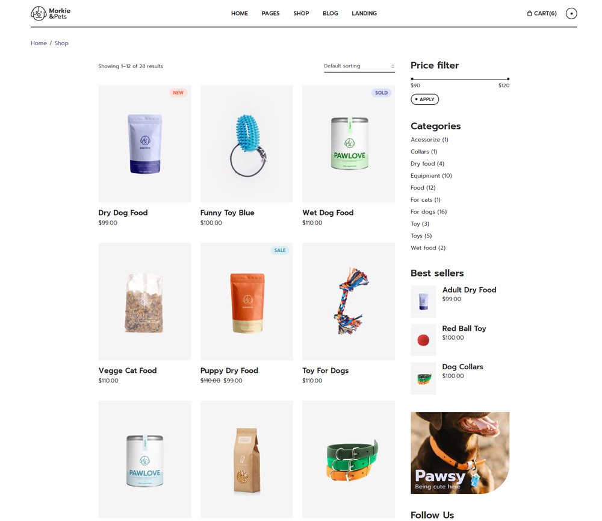Filter by For dogs category
The height and width of the screenshot is (521, 602).
pos(429,211)
